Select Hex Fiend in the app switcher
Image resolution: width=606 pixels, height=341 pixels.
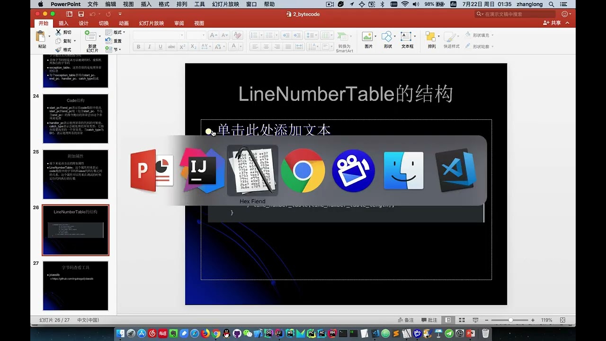click(252, 170)
